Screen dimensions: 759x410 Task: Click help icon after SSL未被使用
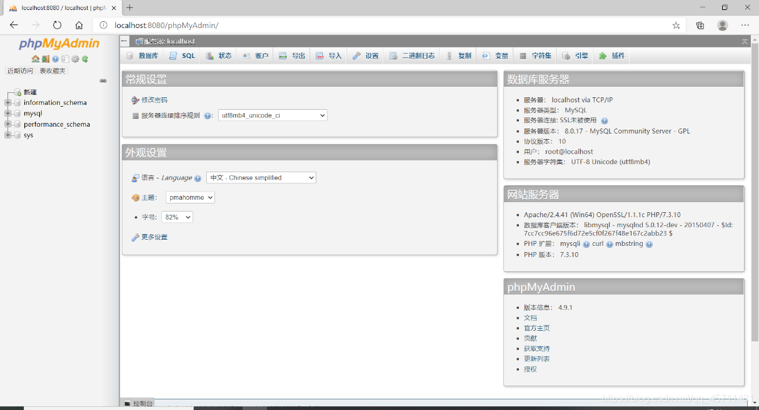pyautogui.click(x=604, y=120)
